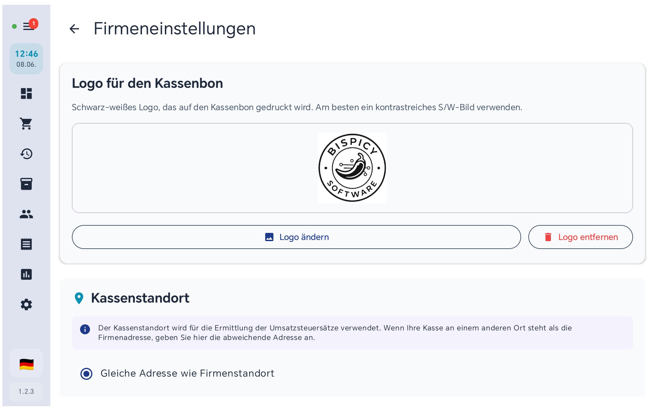
Task: Click the Logo ändern button
Action: pos(296,237)
